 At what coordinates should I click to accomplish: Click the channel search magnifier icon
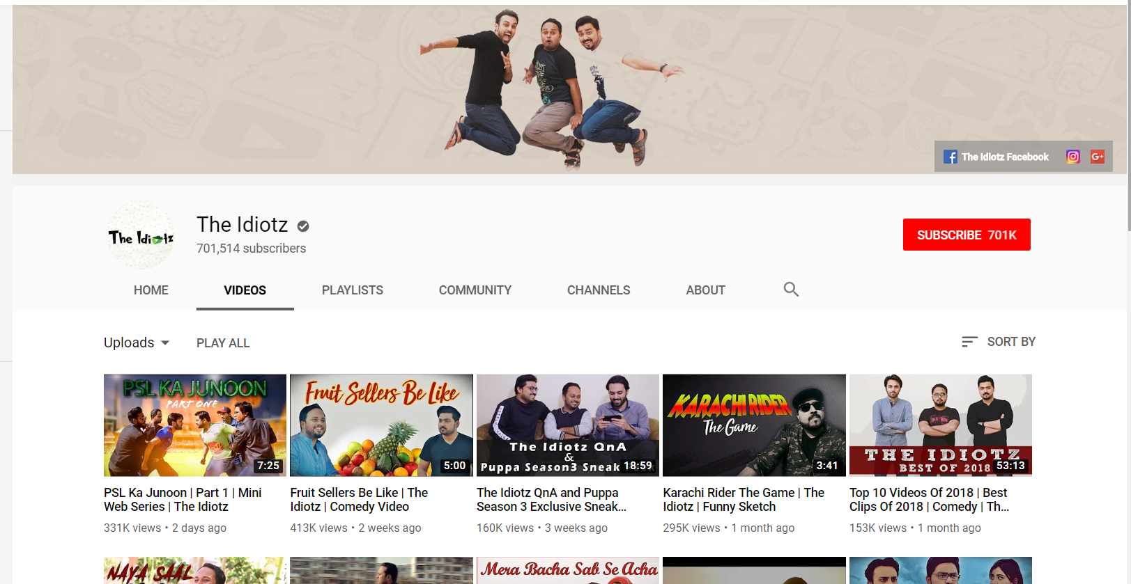pyautogui.click(x=791, y=290)
